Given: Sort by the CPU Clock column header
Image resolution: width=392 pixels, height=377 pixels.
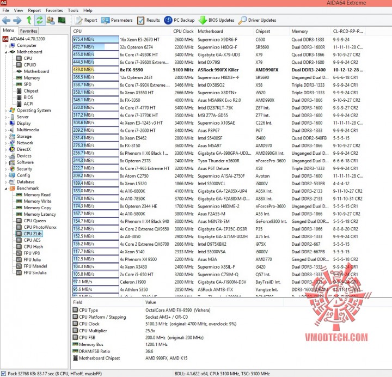Looking at the screenshot, I should (x=183, y=31).
